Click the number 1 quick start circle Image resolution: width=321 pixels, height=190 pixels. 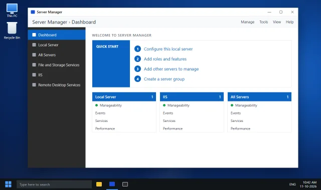pos(137,49)
